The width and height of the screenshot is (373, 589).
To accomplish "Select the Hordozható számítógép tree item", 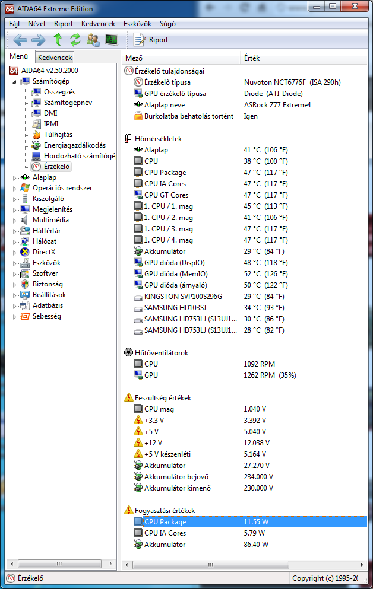I will click(80, 155).
